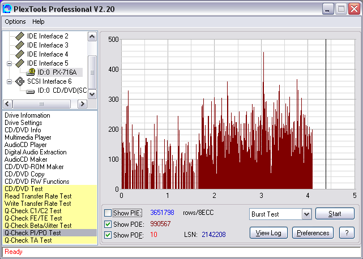
Task: Click the tree scroll up arrow
Action: click(x=92, y=37)
